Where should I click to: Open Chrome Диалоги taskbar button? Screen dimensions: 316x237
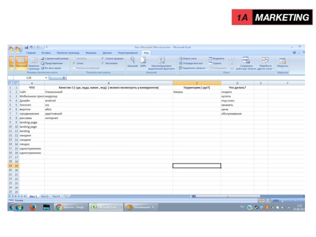(x=71, y=207)
